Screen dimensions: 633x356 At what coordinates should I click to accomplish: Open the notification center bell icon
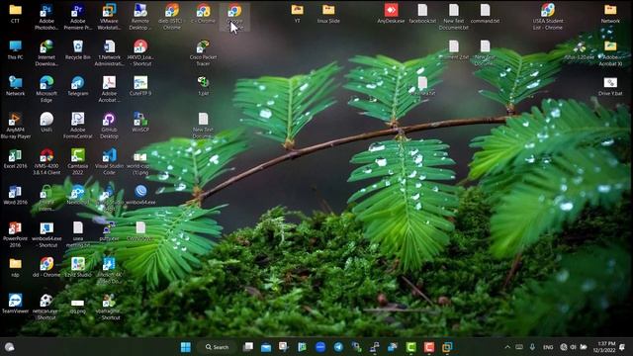pos(623,347)
